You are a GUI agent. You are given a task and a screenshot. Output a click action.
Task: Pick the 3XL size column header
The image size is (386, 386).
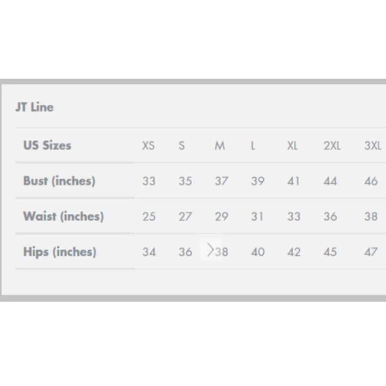coord(372,146)
